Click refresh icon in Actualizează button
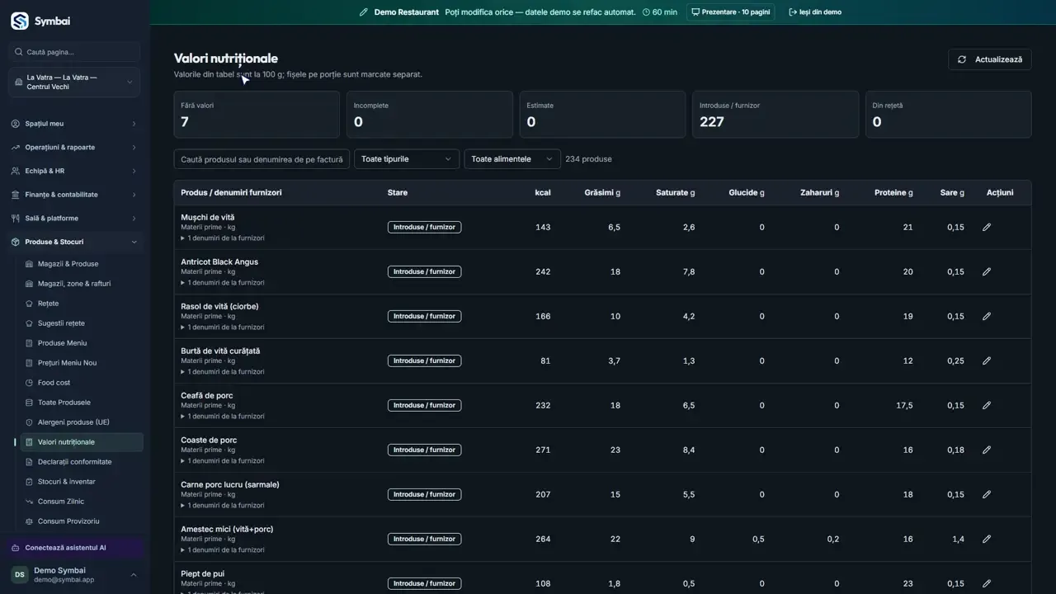 point(962,59)
